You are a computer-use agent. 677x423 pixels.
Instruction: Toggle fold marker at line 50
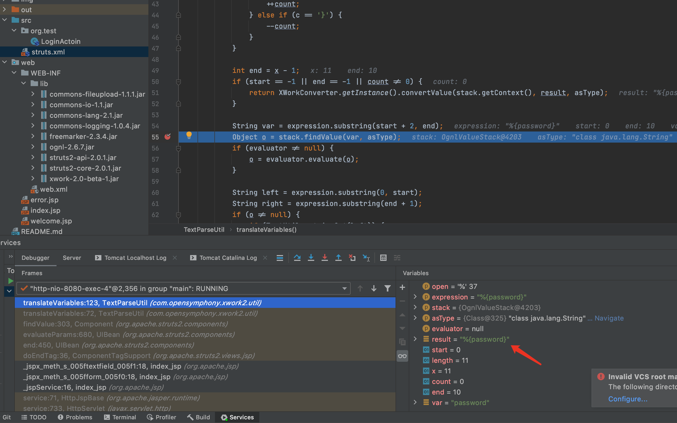(178, 82)
